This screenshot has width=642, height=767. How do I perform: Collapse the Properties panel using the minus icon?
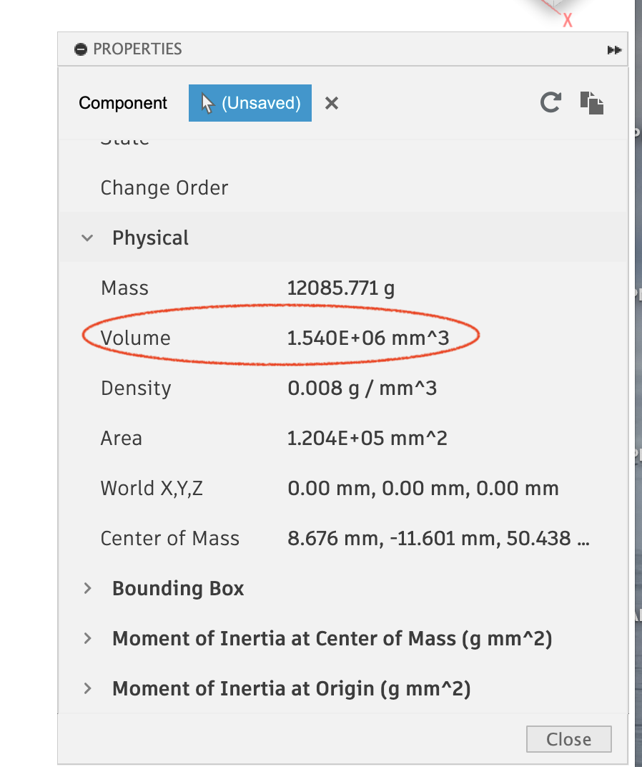pos(79,49)
